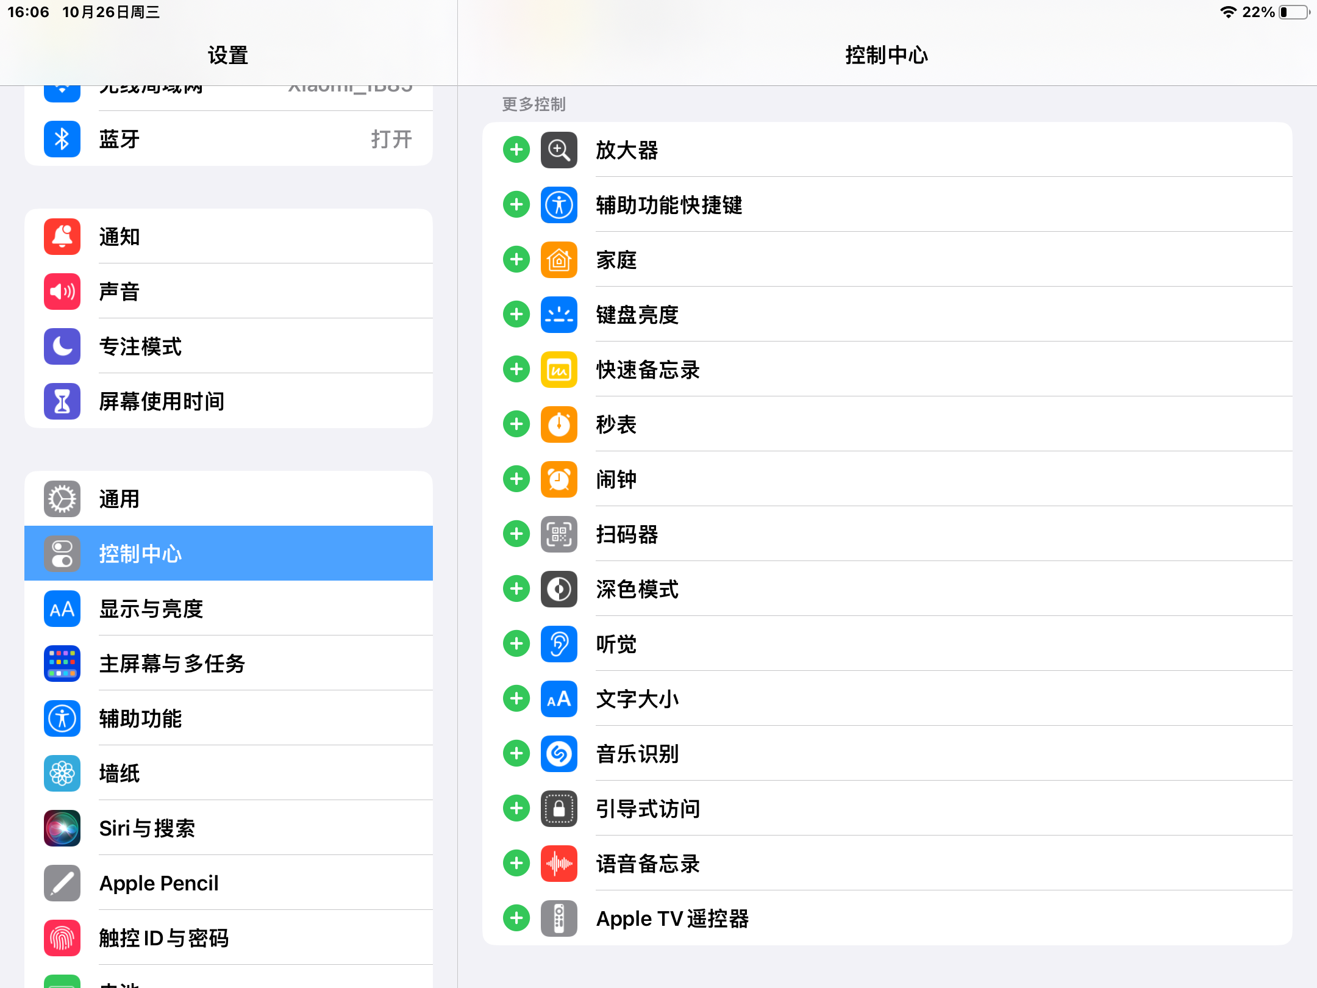The height and width of the screenshot is (988, 1317).
Task: Select Apple Pencil in sidebar
Action: pos(229,883)
